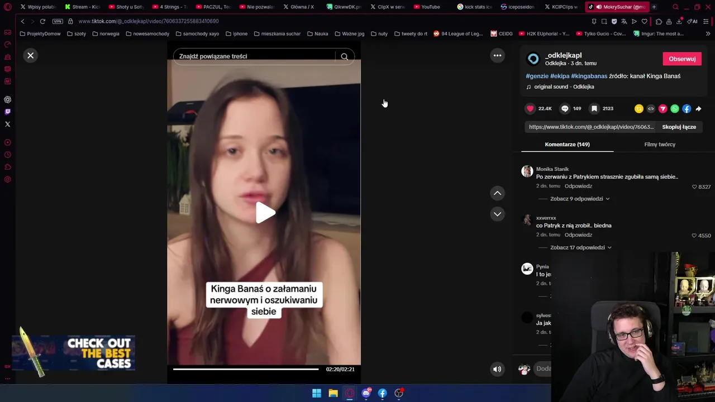Open comments via speech bubble icon
The width and height of the screenshot is (715, 402).
click(x=565, y=109)
